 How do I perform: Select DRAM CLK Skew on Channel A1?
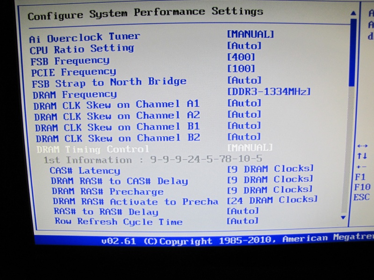tap(116, 105)
